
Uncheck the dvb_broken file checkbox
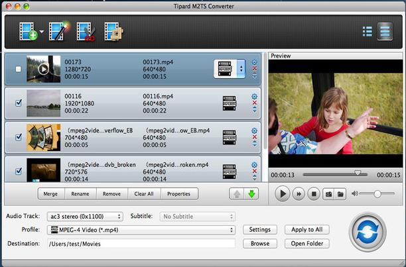pyautogui.click(x=19, y=171)
